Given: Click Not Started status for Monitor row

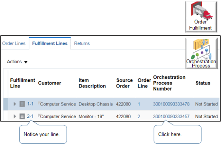Looking at the screenshot, I should point(207,117).
